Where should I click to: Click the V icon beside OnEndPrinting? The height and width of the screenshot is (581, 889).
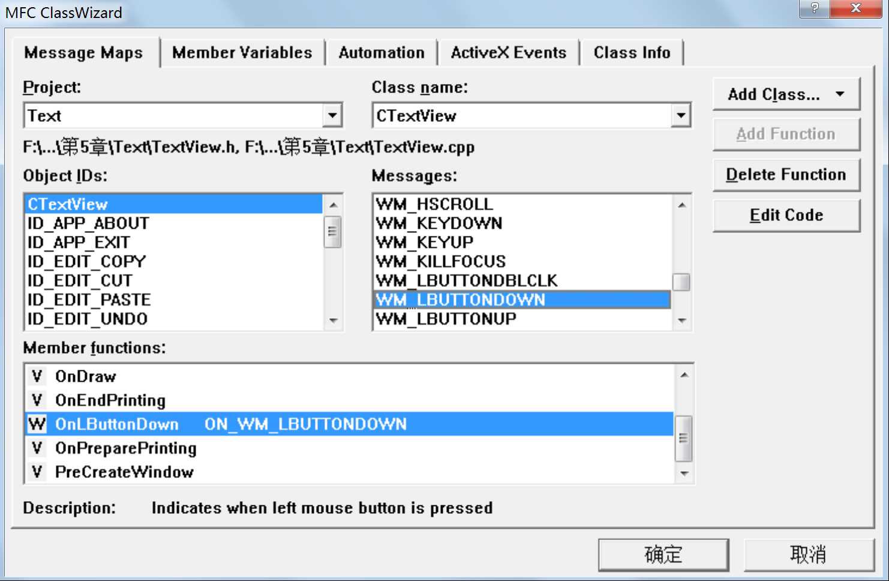37,400
